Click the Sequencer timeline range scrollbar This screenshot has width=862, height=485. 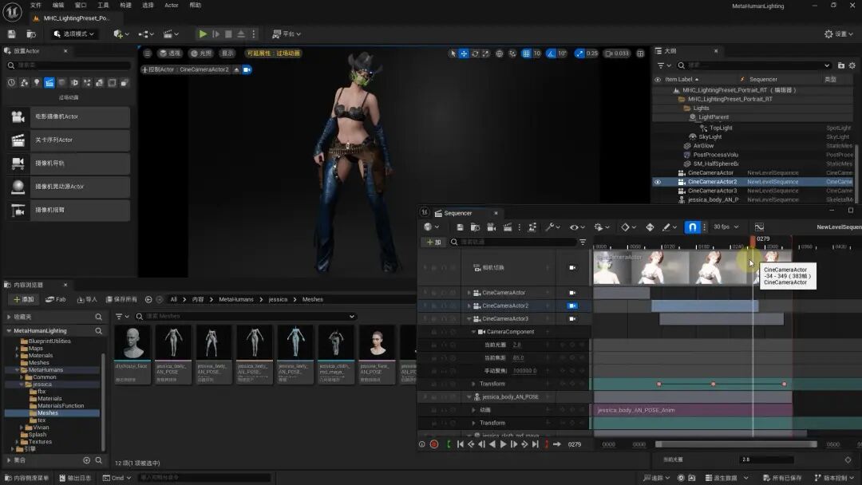[x=734, y=444]
